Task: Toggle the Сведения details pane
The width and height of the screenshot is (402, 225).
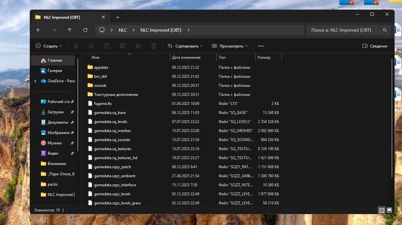Action: [x=375, y=46]
